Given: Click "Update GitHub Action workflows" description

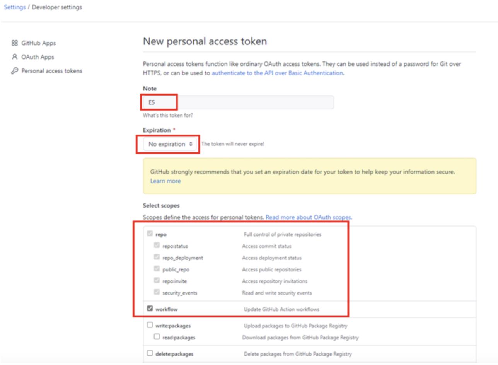Looking at the screenshot, I should pos(281,309).
